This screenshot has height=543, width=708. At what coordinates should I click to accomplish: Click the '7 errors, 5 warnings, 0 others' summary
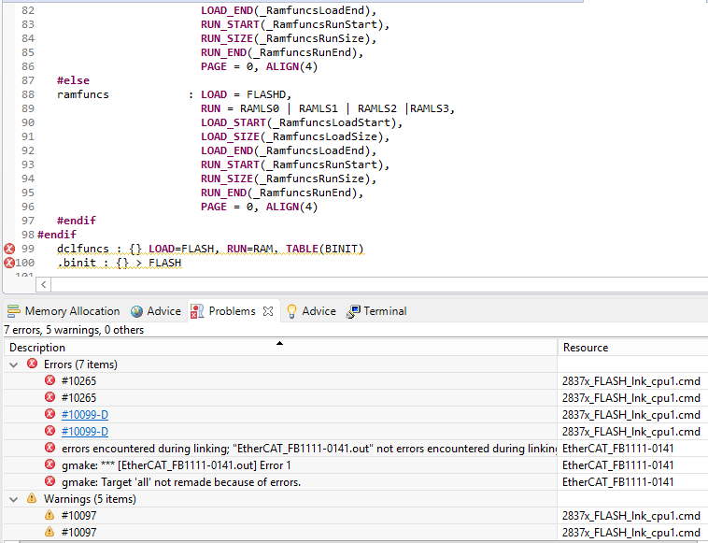(74, 330)
